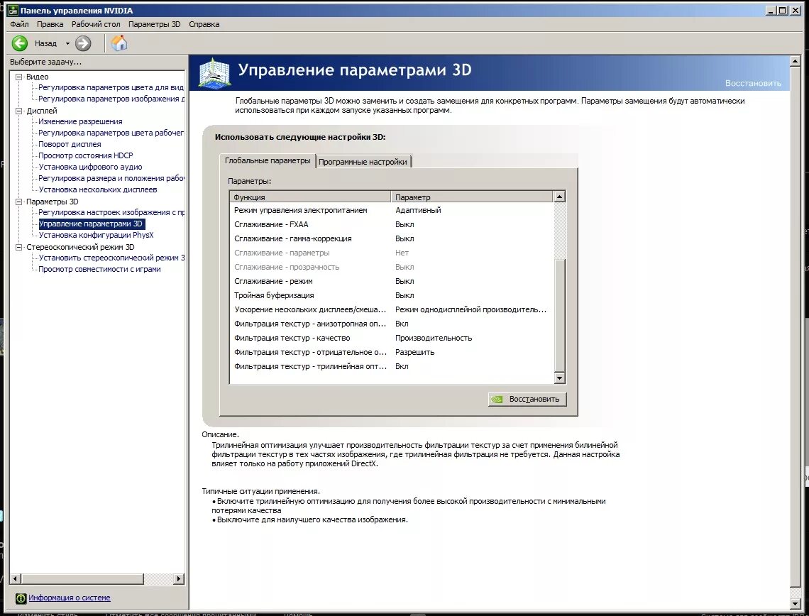Image resolution: width=809 pixels, height=616 pixels.
Task: Open the Параметры 3D menu
Action: [x=154, y=24]
